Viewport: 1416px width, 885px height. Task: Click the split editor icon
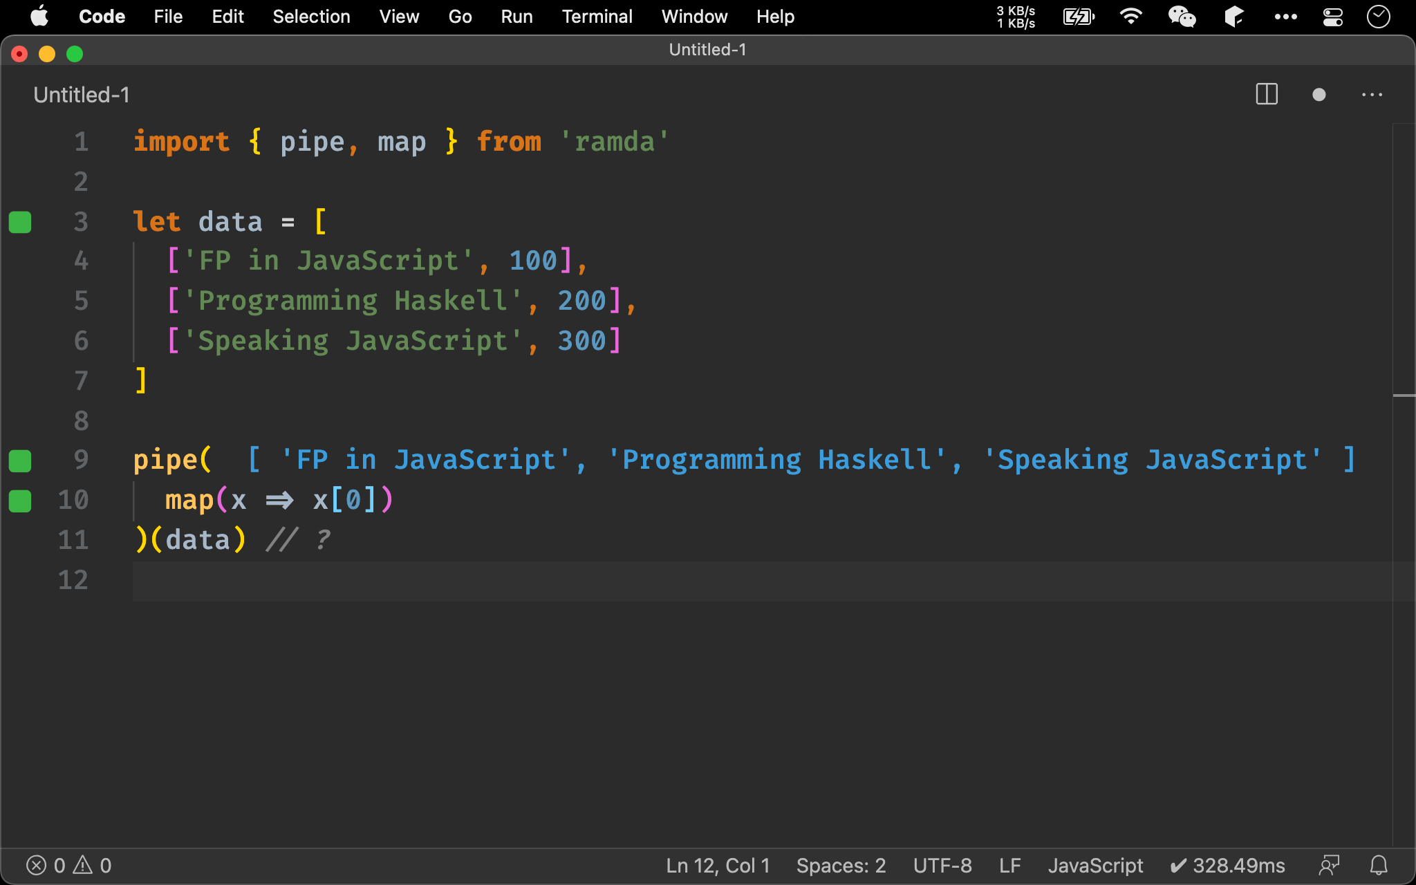(1267, 95)
